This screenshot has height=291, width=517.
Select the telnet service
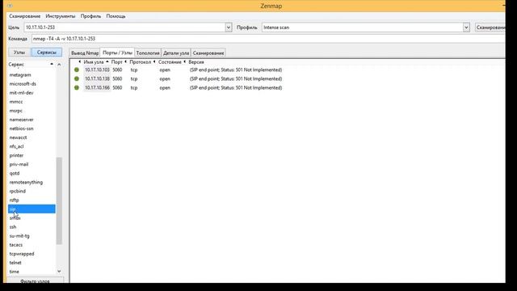coord(15,263)
